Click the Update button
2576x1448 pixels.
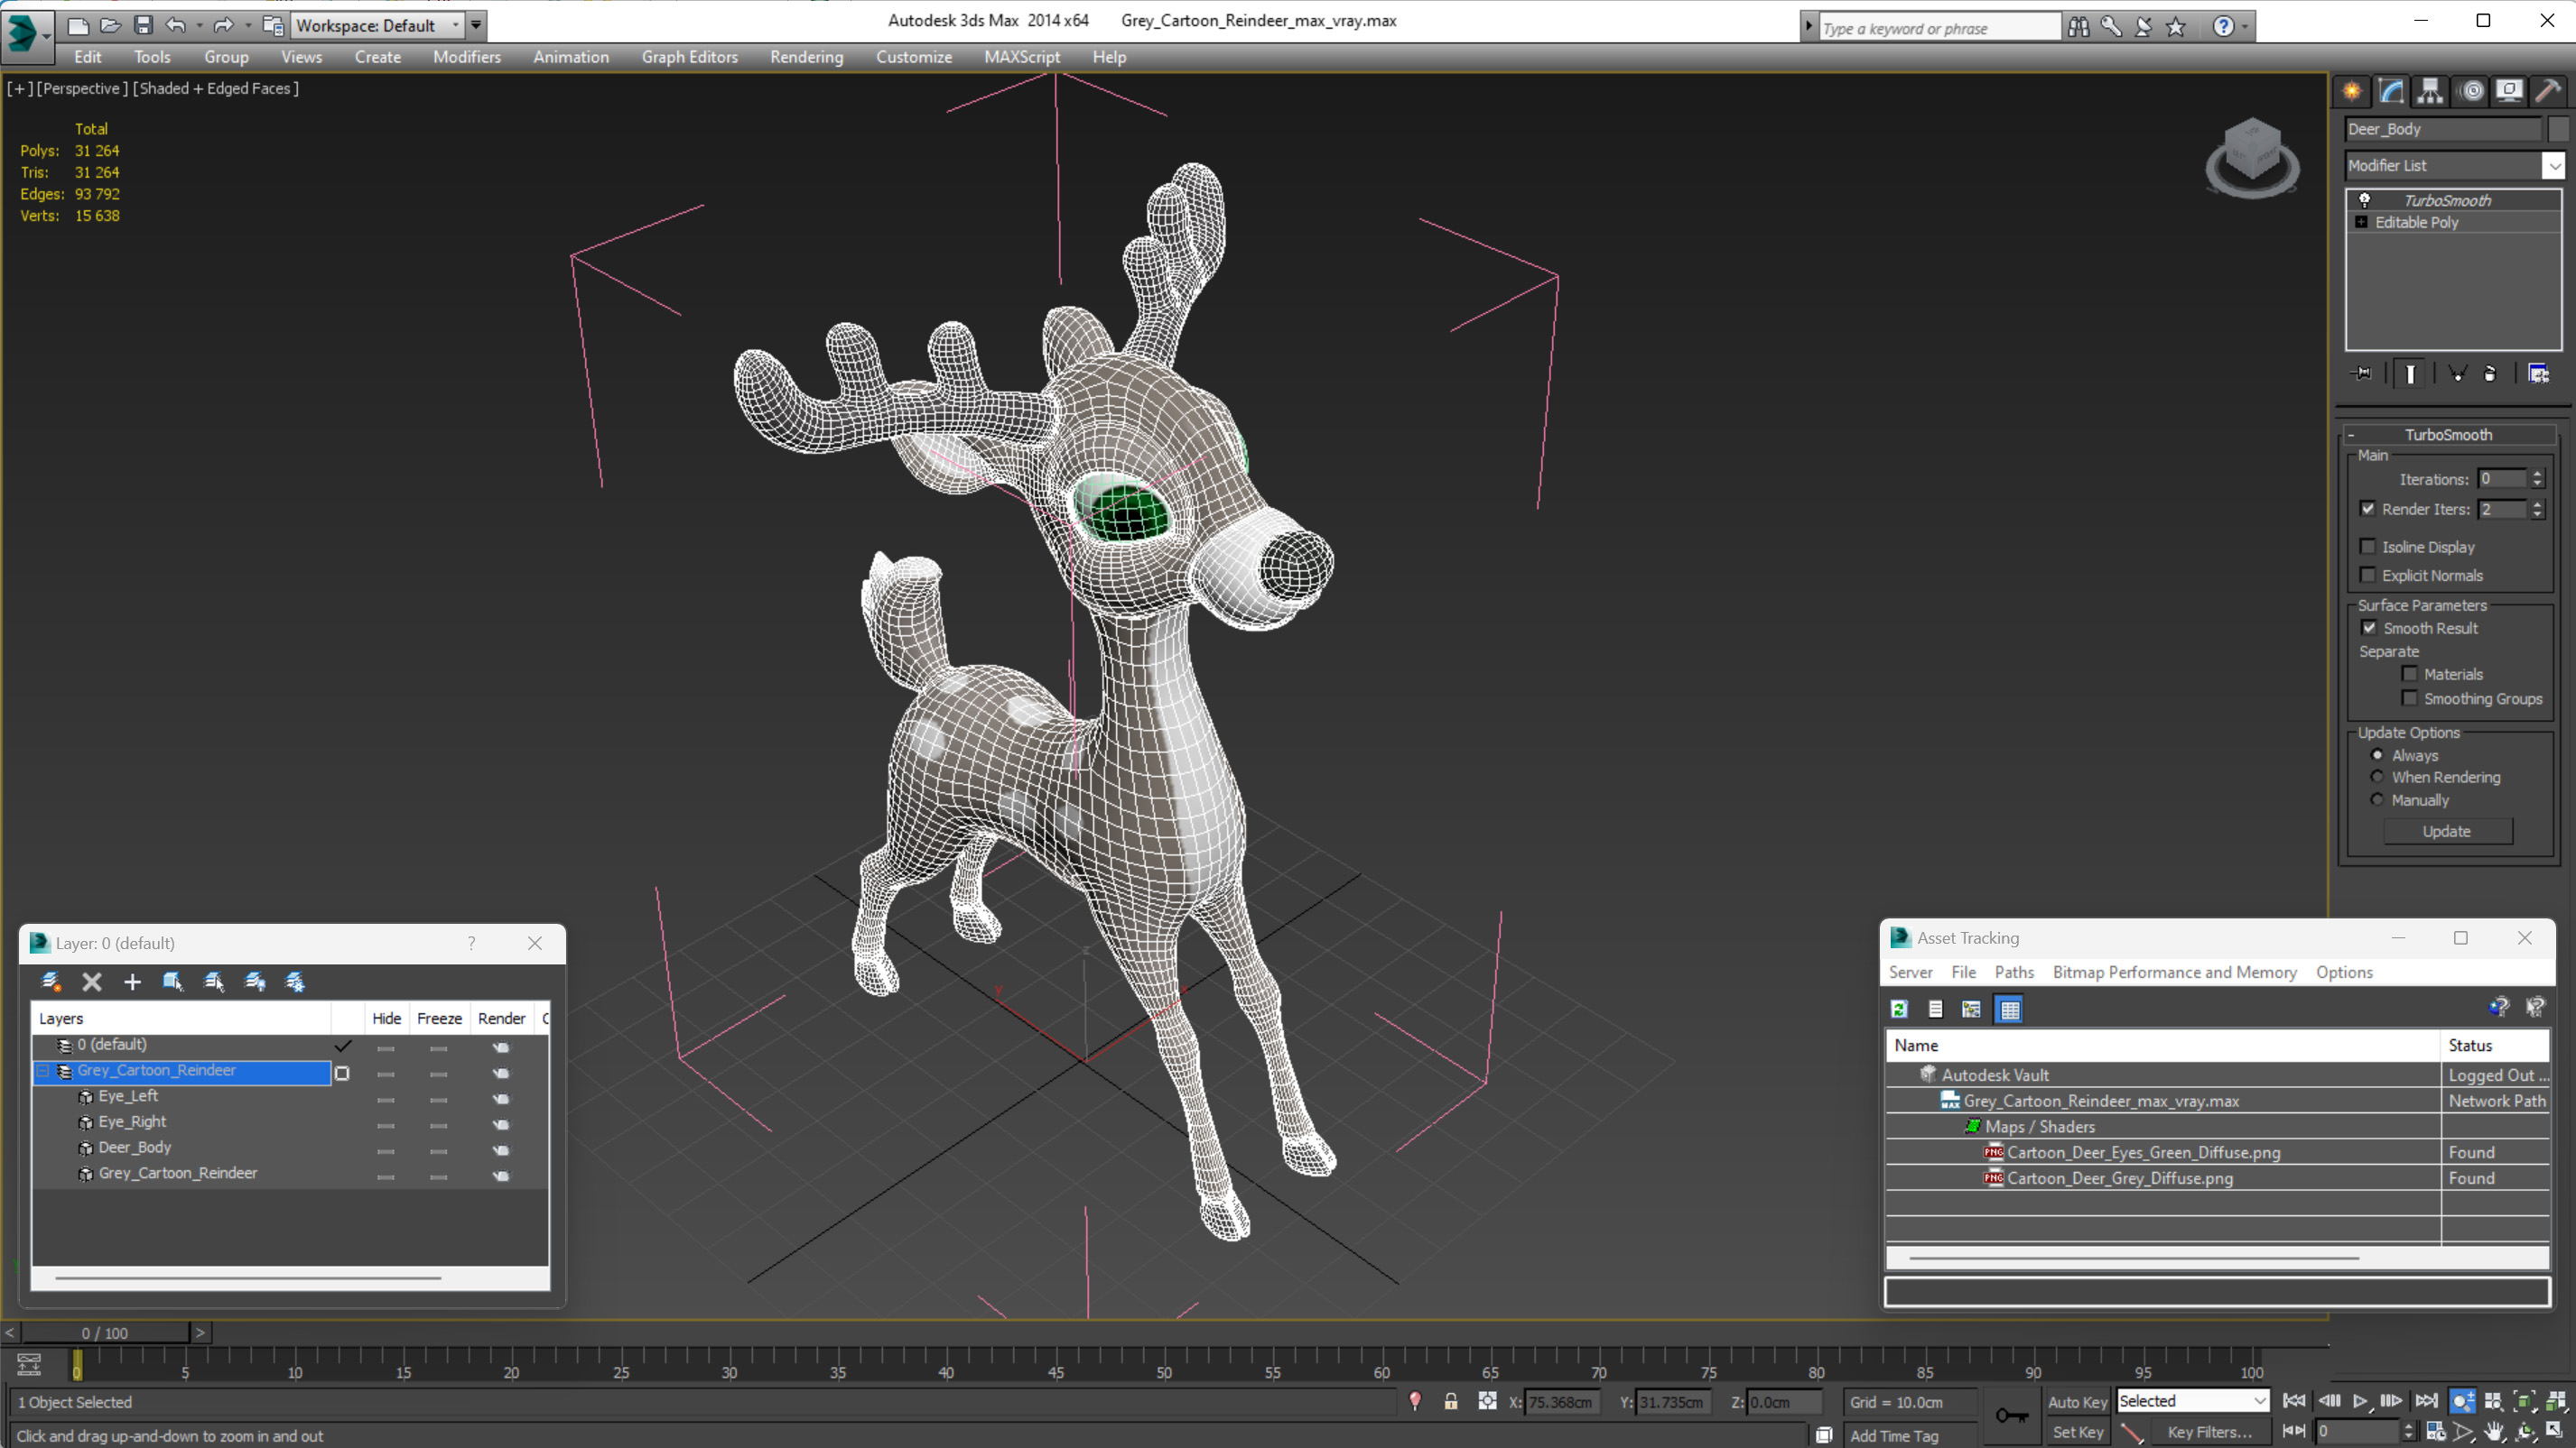[2446, 830]
